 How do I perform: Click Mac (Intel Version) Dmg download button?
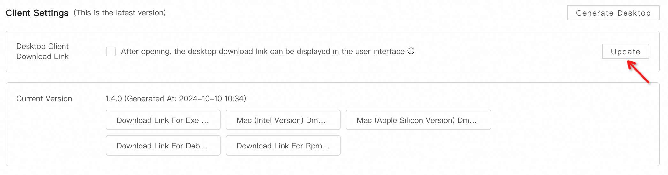(283, 120)
